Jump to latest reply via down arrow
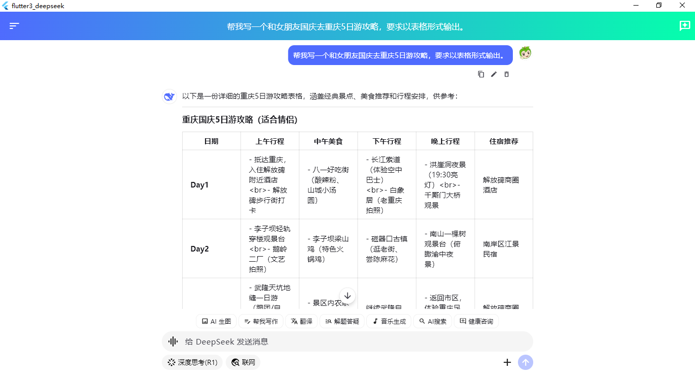 tap(347, 295)
